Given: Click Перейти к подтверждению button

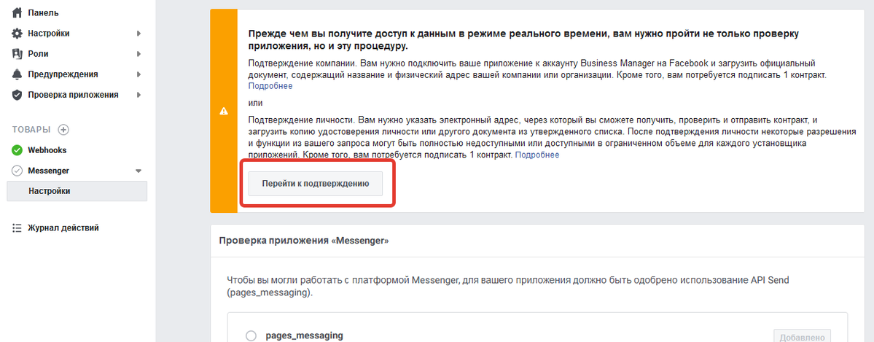Looking at the screenshot, I should (x=316, y=184).
